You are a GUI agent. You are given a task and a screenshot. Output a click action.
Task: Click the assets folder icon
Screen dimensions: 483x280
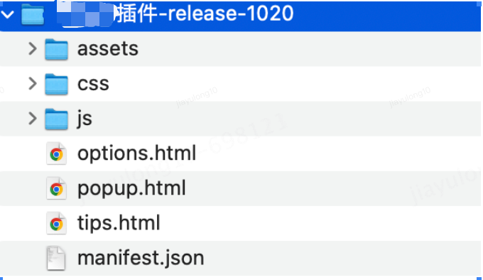tap(56, 49)
